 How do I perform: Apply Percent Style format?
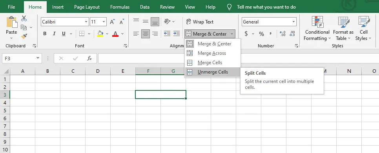coord(261,34)
